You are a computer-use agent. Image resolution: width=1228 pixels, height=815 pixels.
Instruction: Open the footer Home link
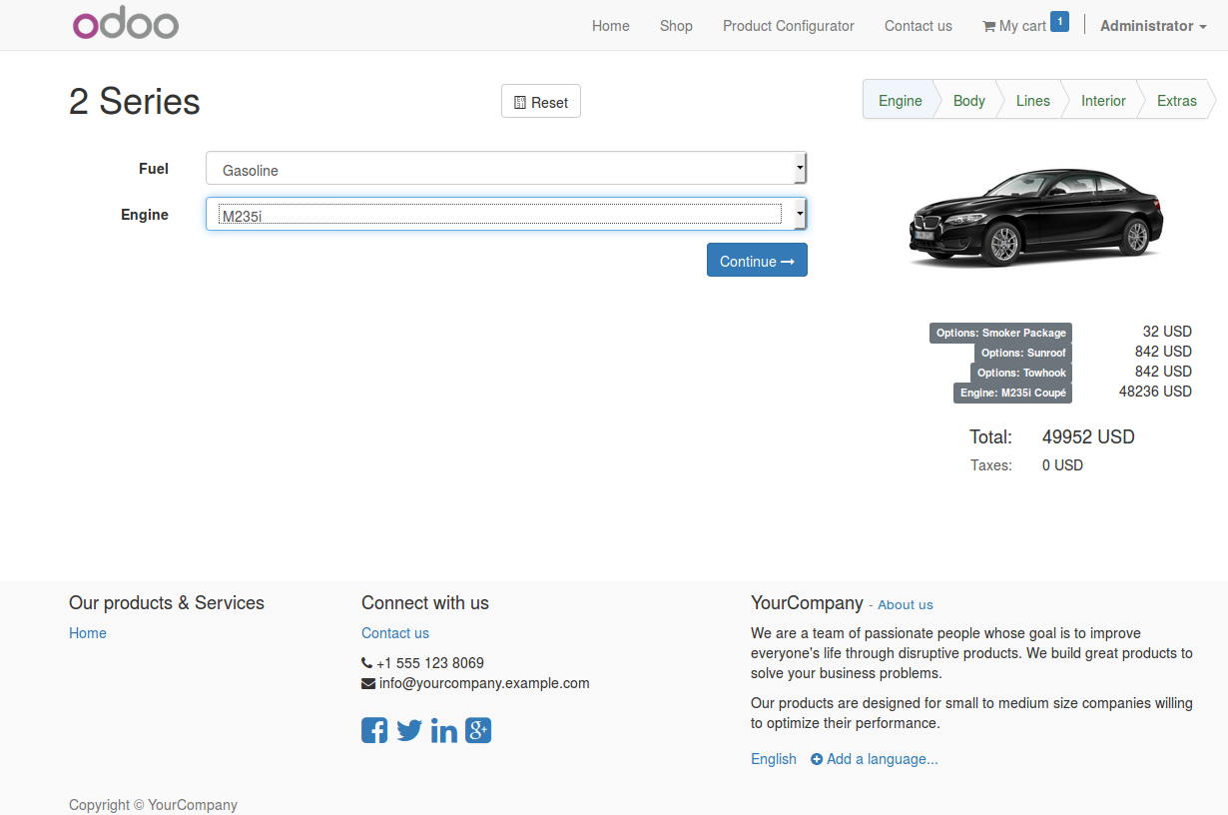point(88,633)
